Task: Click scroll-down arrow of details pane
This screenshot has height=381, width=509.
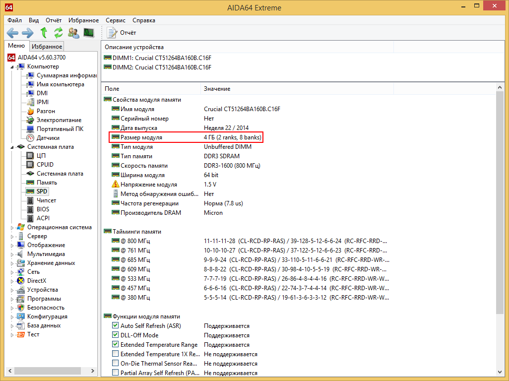Action: tap(500, 372)
